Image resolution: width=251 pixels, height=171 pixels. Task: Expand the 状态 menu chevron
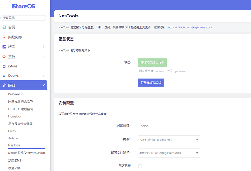pos(43,47)
